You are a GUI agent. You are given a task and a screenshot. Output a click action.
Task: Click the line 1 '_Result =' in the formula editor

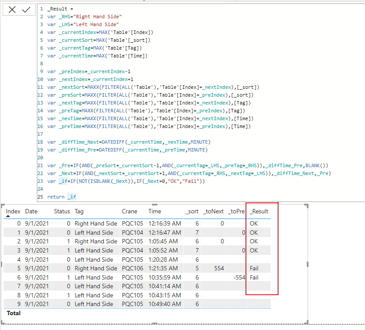(x=60, y=9)
